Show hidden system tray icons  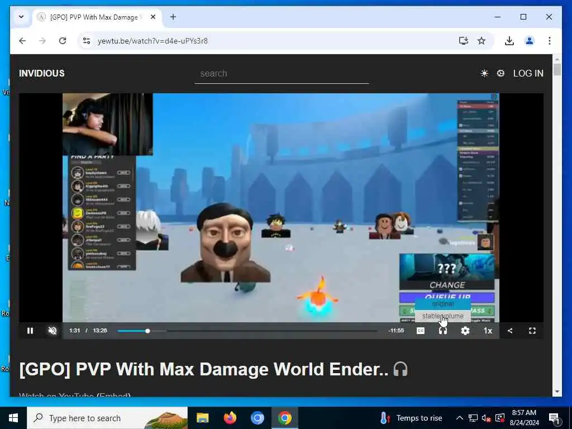point(460,418)
